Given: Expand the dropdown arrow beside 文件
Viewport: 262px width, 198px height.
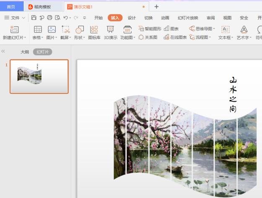Looking at the screenshot, I should click(23, 18).
